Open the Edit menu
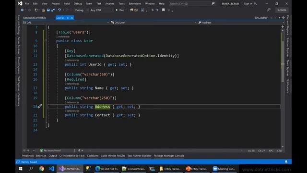 [x=35, y=3]
